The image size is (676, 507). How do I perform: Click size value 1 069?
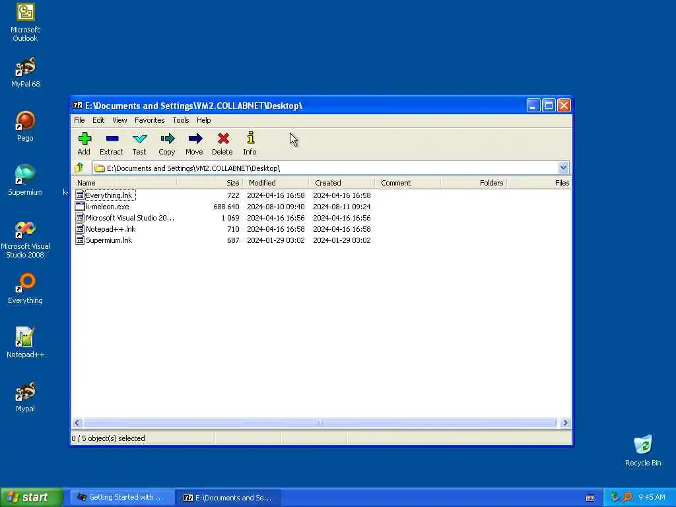point(230,218)
